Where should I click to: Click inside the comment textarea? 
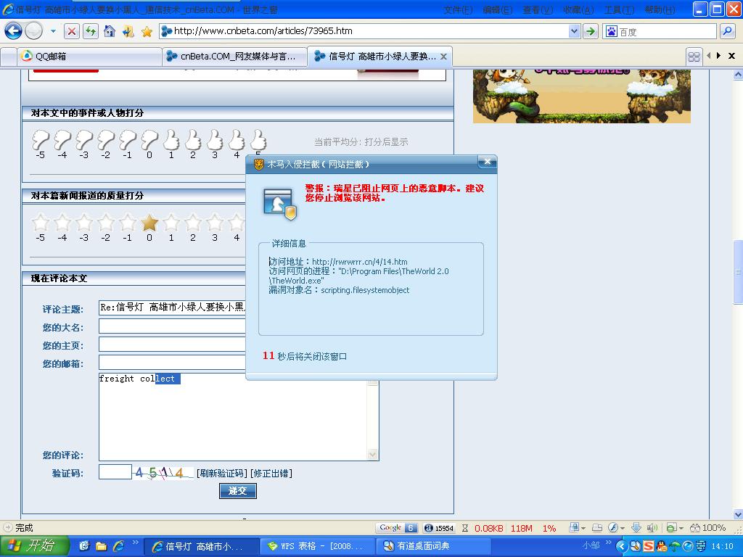(233, 417)
